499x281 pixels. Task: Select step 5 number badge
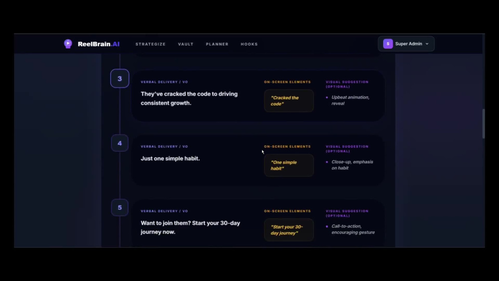[120, 208]
